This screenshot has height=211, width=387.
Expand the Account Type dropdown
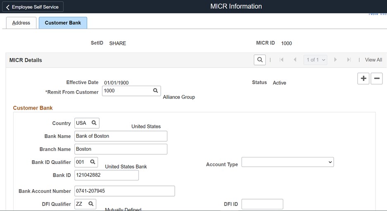(287, 162)
